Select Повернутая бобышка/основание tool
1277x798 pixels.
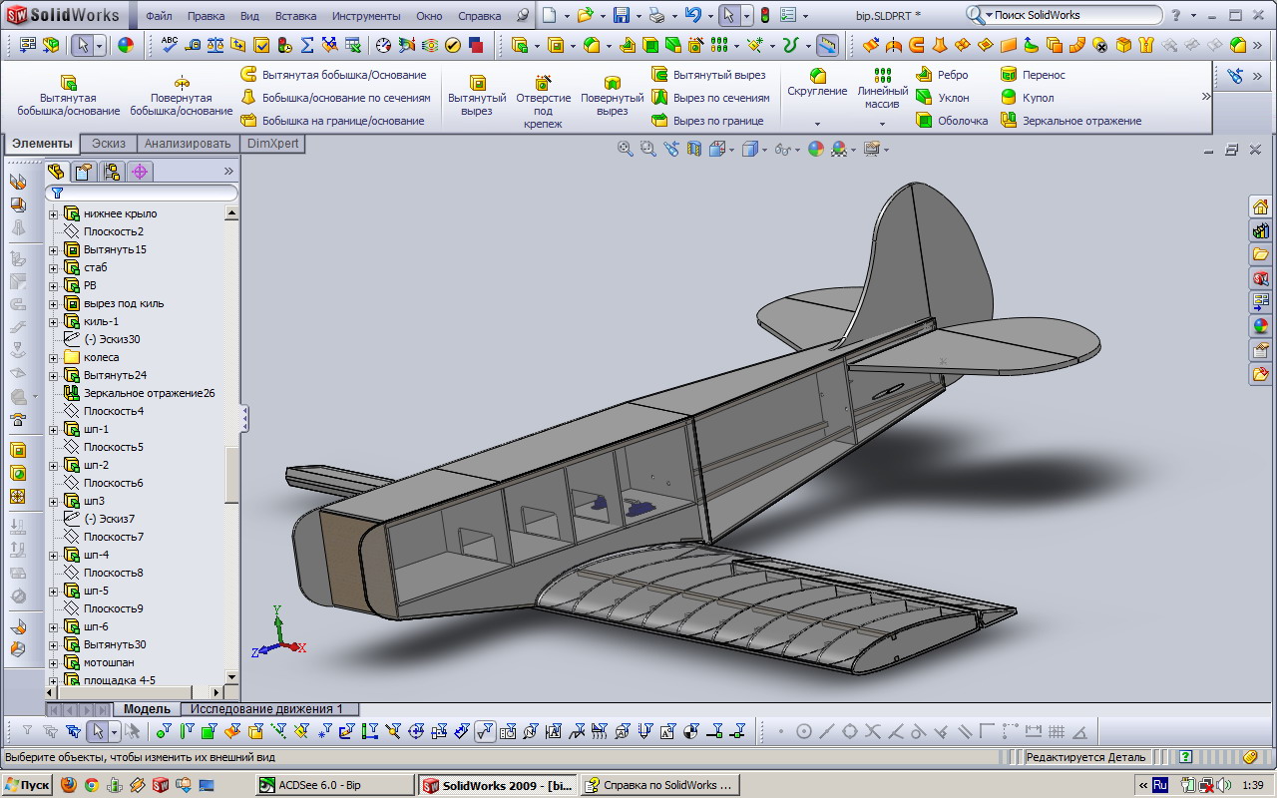(182, 96)
